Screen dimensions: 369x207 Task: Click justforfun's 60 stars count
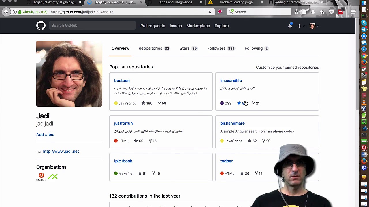[x=139, y=141]
